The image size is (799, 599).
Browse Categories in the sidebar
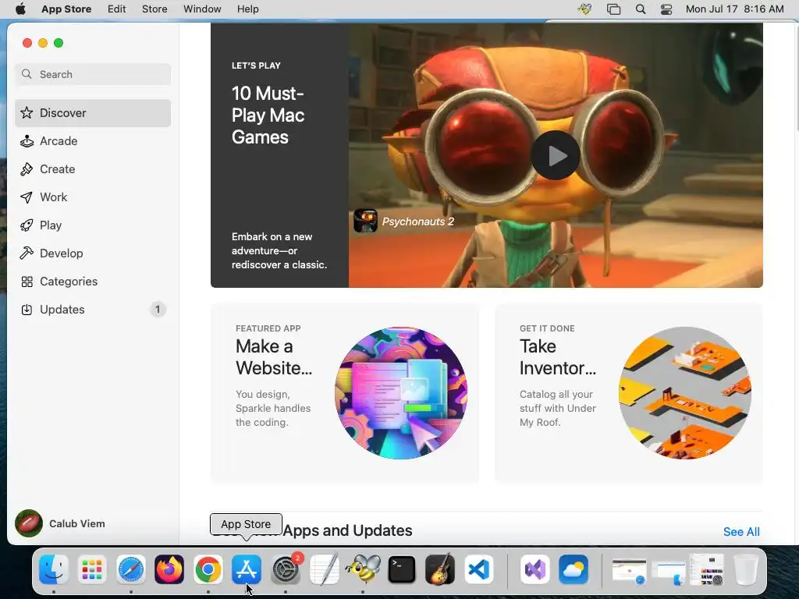point(93,281)
